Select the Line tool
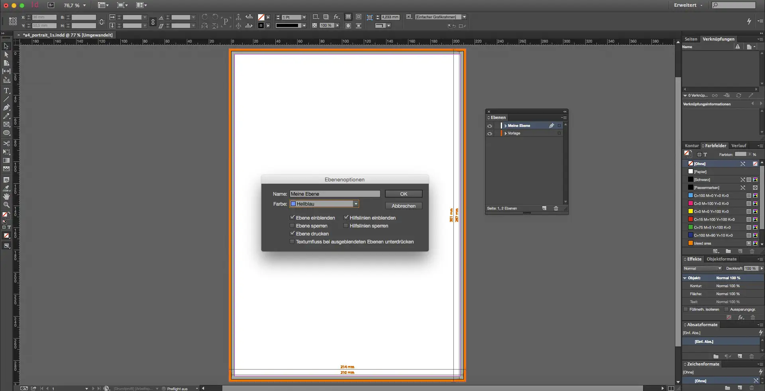765x391 pixels. click(x=6, y=99)
